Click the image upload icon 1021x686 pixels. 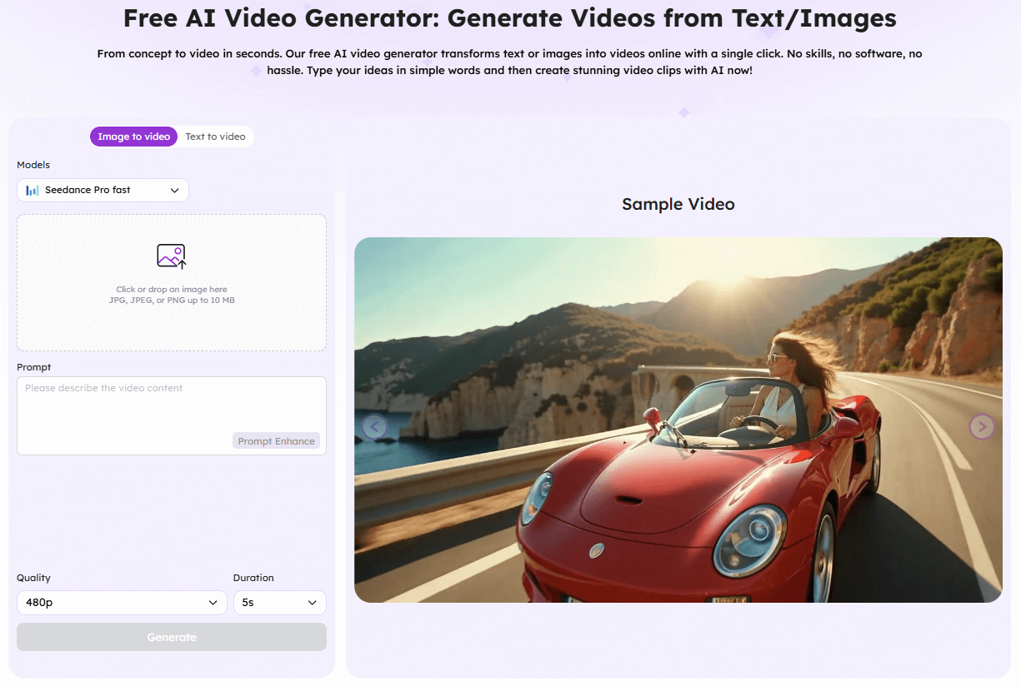point(170,256)
